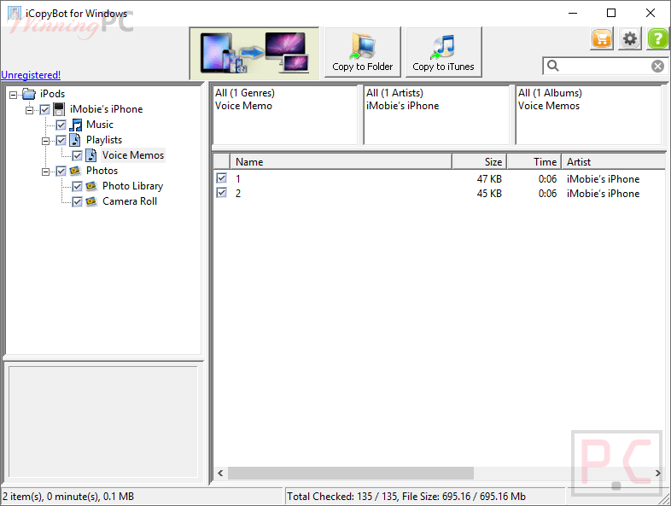Click the iMobie's iPhone device icon
Viewport: 671px width, 506px height.
(x=59, y=109)
